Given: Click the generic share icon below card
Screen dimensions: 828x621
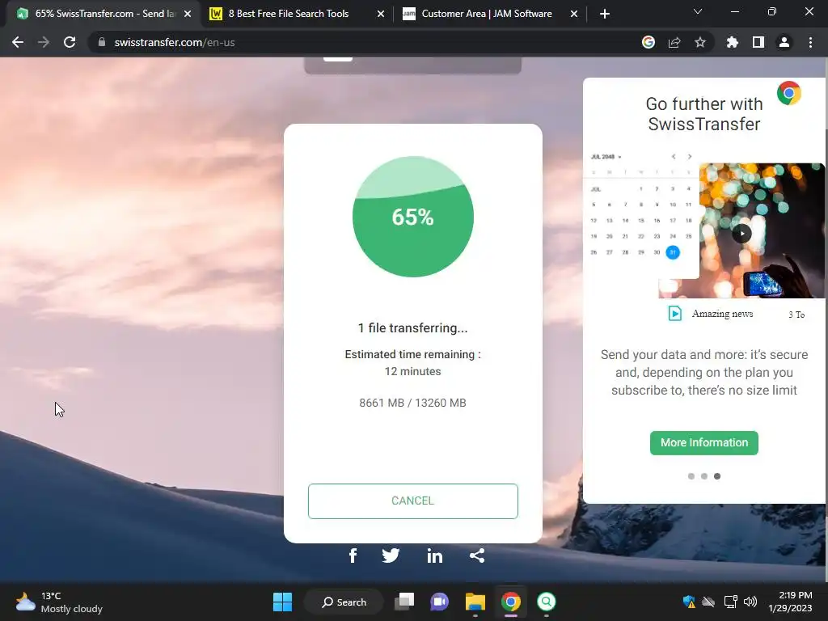Looking at the screenshot, I should coord(477,556).
